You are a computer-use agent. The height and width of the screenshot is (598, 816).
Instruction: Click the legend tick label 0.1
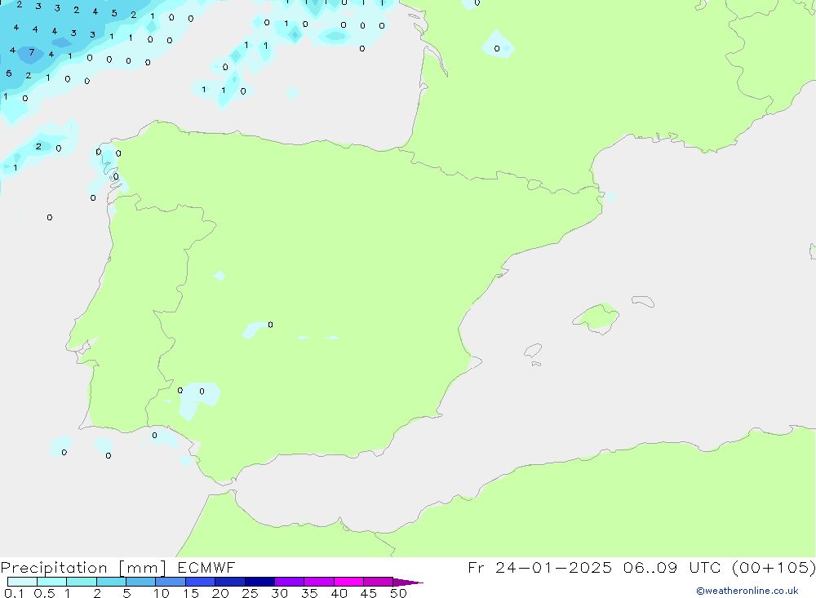coord(14,593)
